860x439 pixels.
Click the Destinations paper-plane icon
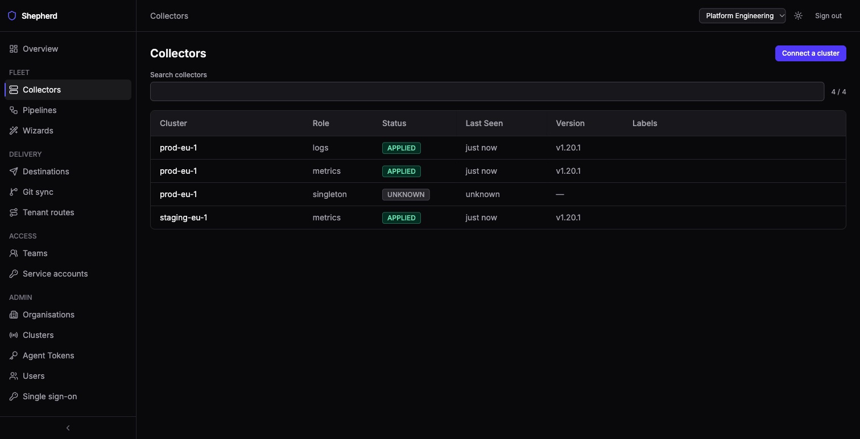click(x=14, y=172)
